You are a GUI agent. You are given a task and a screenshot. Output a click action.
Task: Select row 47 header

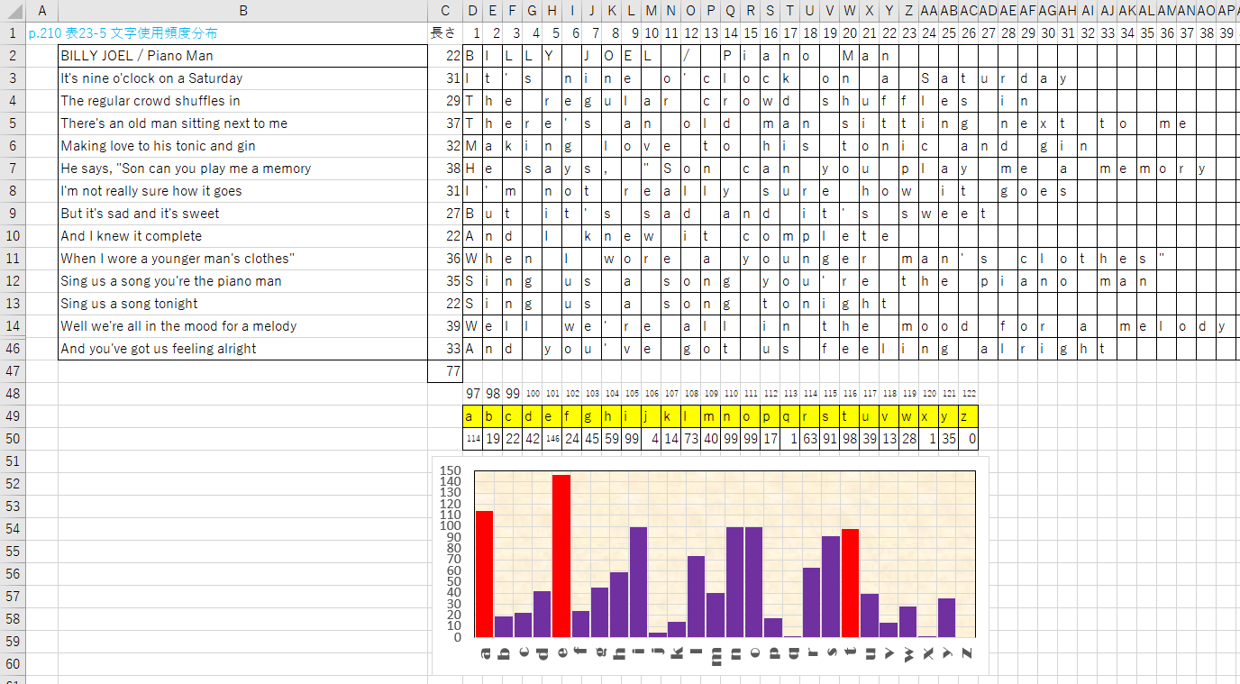click(x=13, y=371)
